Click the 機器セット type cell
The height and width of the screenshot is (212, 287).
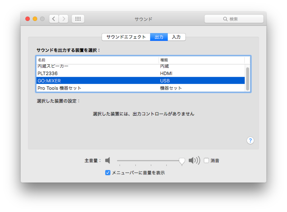(171, 88)
